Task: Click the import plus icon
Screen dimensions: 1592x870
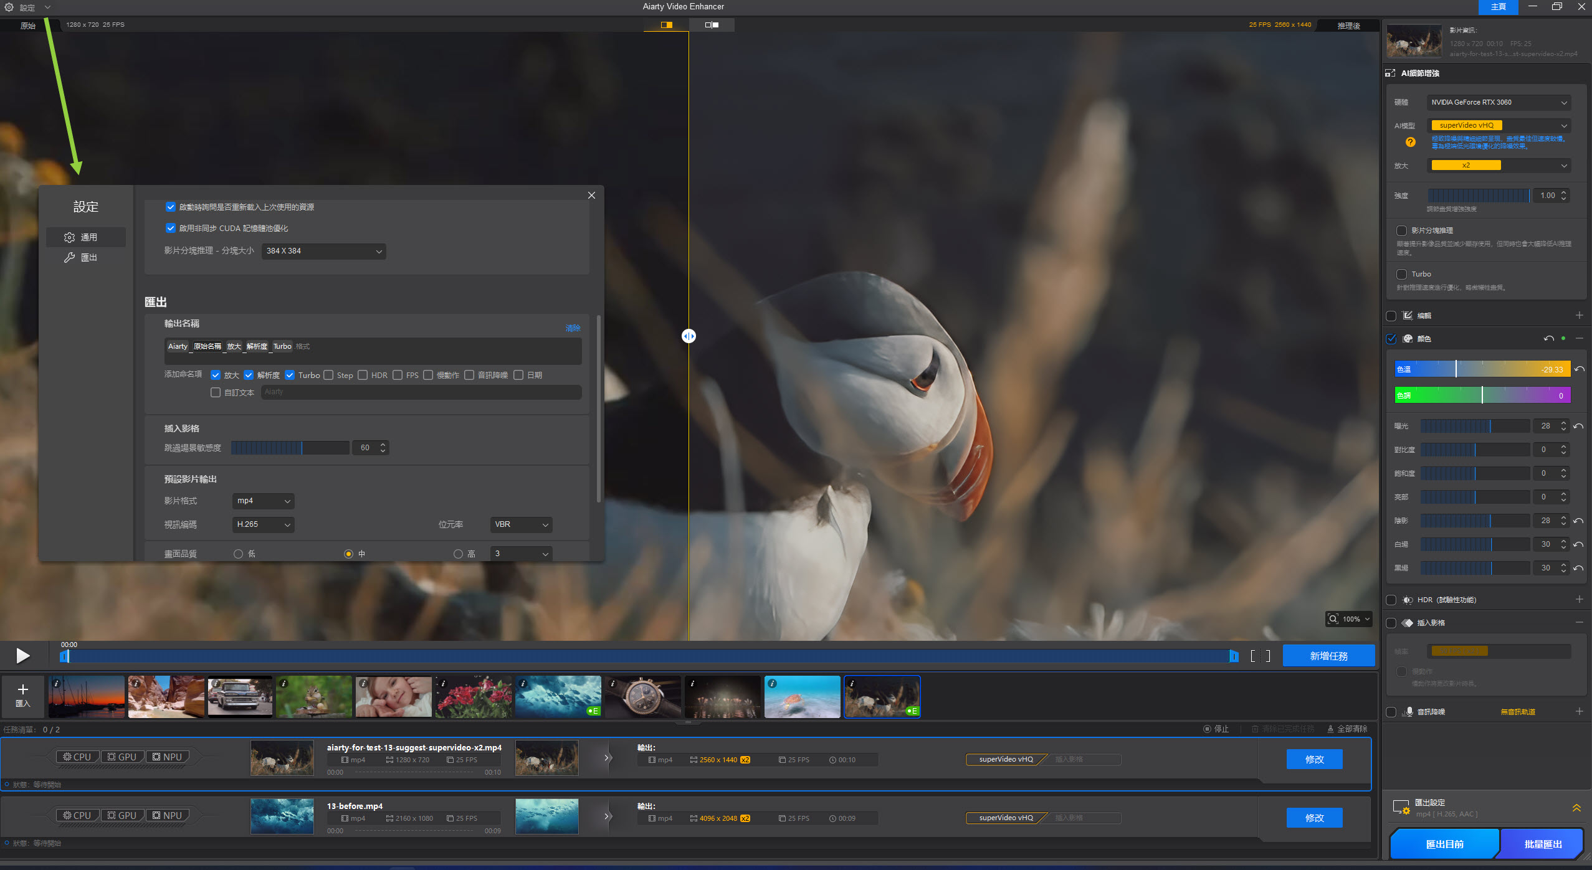Action: 23,690
